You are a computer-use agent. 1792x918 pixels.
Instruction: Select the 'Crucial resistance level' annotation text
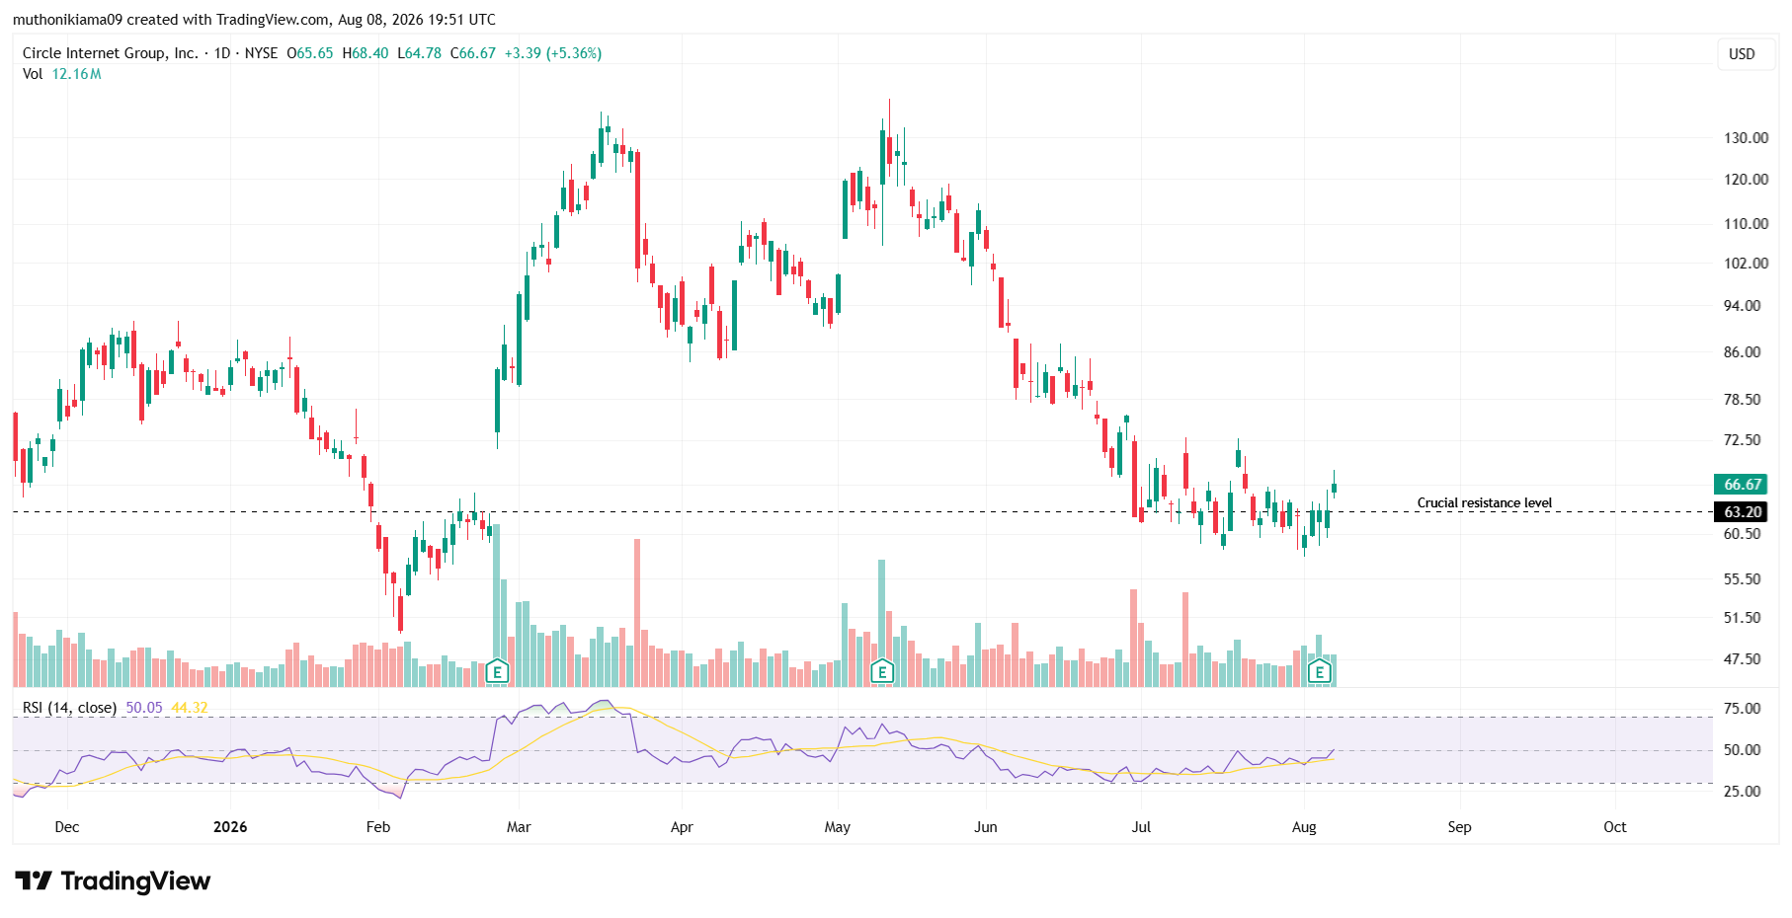[x=1484, y=502]
